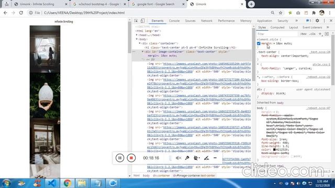
Task: Open the recorder webcam options dropdown
Action: point(197,158)
